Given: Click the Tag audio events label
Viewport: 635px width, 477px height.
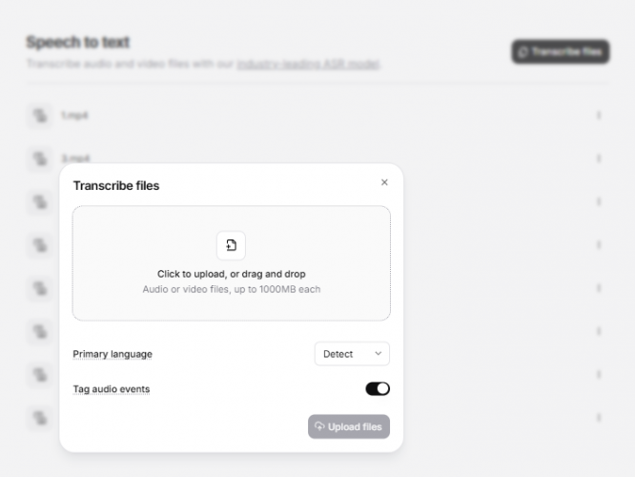Looking at the screenshot, I should point(112,389).
